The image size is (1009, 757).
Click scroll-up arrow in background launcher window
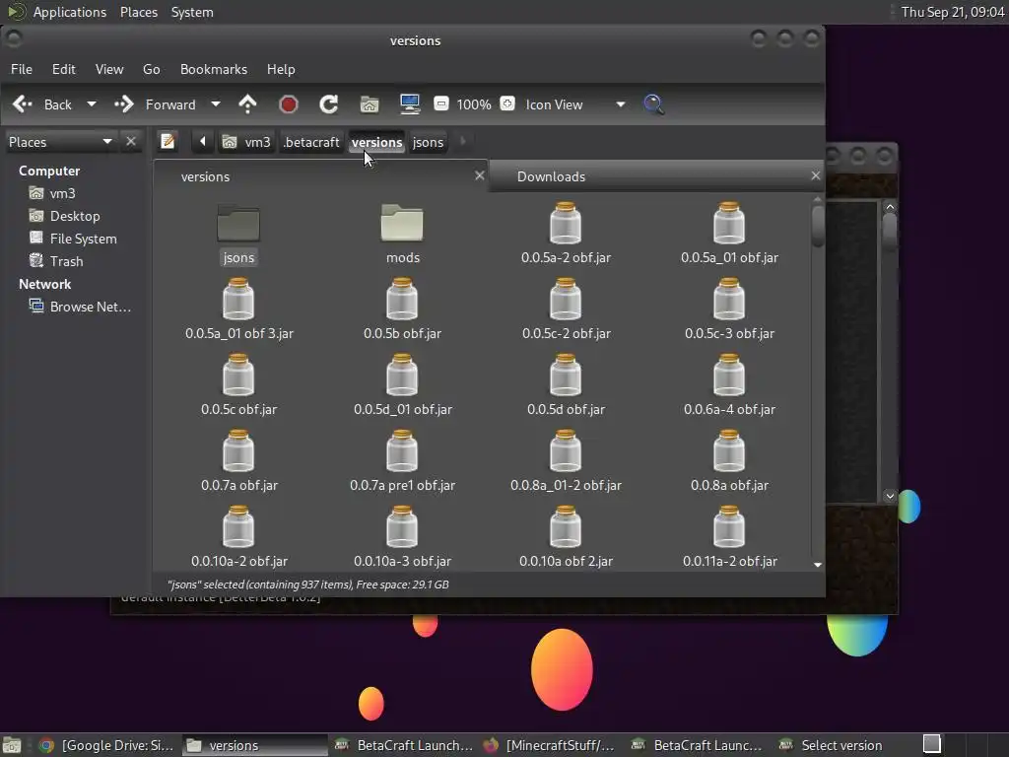[890, 207]
